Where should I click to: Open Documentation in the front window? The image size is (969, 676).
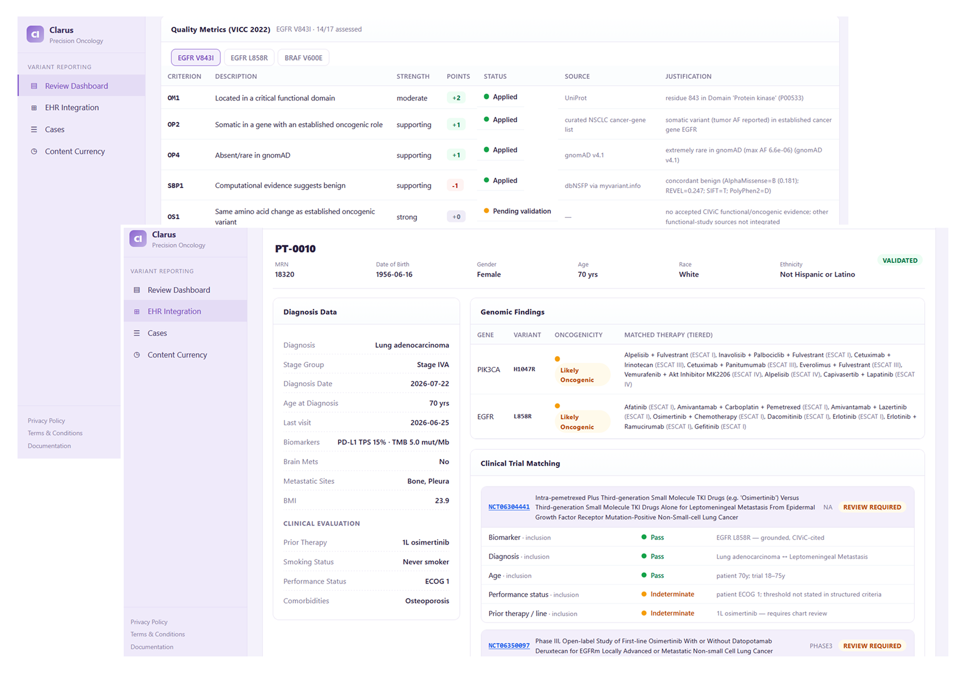pos(152,647)
